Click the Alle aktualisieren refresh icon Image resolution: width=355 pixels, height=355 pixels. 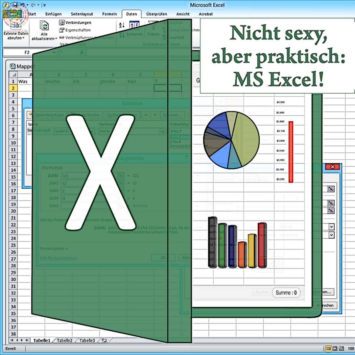44,26
